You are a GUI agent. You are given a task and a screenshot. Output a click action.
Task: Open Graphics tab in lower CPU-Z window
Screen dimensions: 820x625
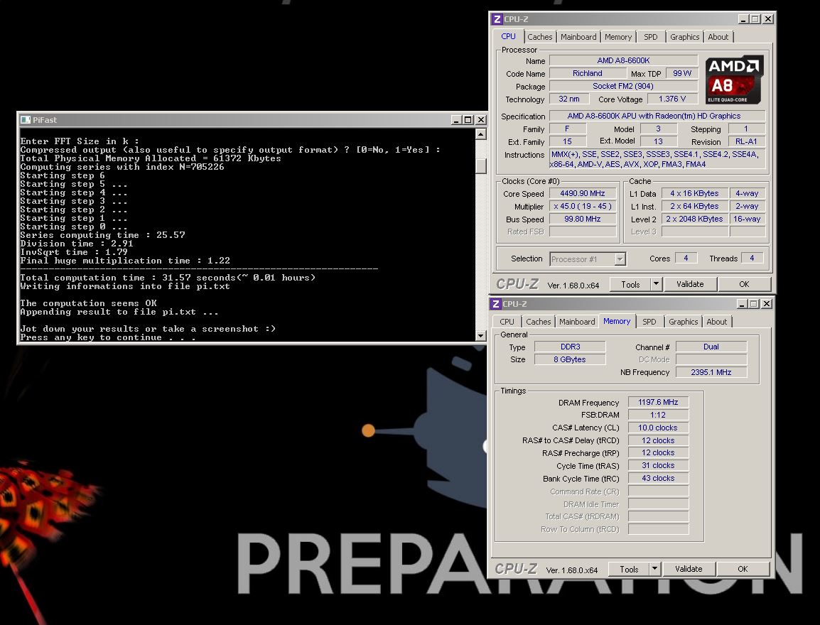click(683, 322)
